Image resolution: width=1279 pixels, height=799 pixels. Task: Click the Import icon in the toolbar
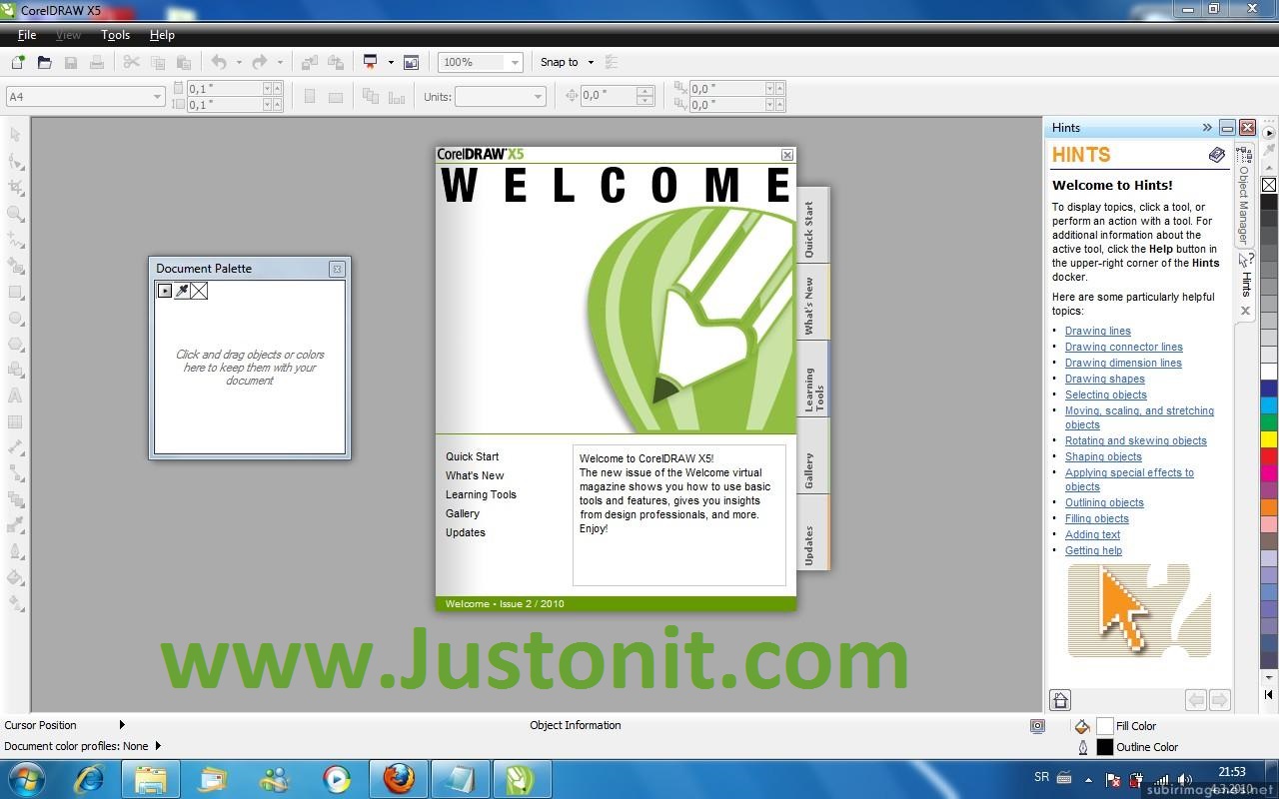[x=310, y=62]
